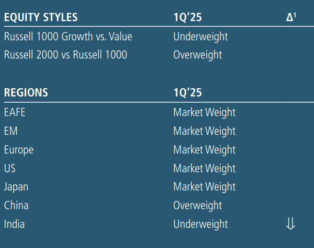
Task: Click the 1Q'25 header in Regions section
Action: pyautogui.click(x=188, y=93)
